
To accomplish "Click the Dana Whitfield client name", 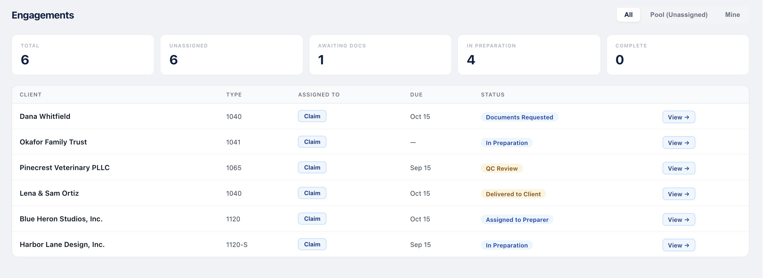I will point(45,117).
